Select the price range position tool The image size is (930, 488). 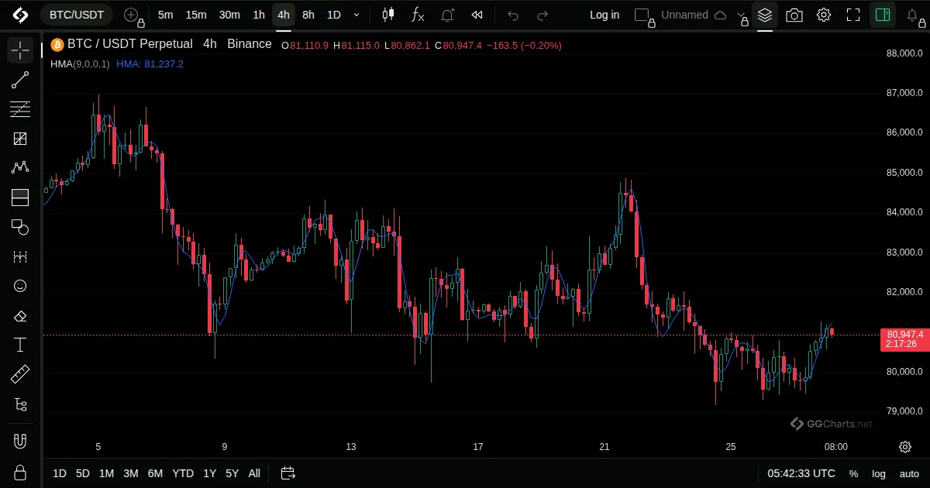[20, 198]
